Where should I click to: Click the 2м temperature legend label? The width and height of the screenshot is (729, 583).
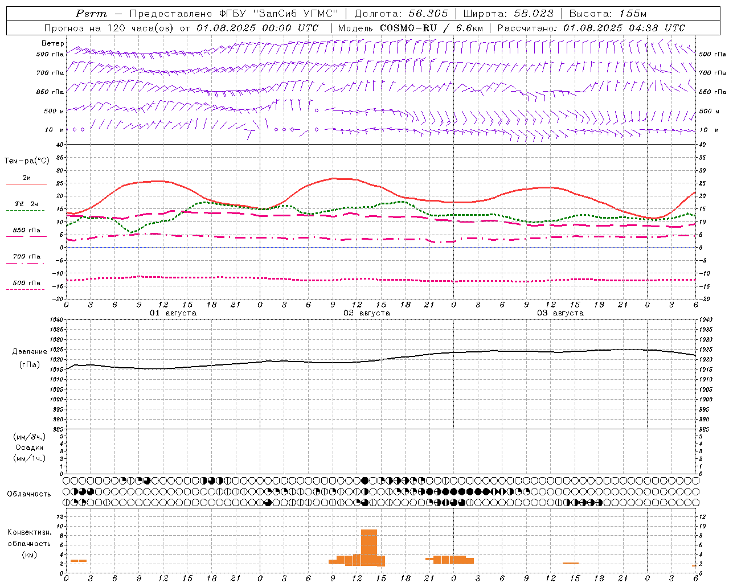(x=27, y=178)
